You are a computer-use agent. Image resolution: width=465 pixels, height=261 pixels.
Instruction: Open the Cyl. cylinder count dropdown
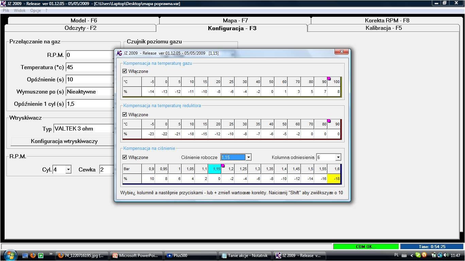(x=68, y=169)
